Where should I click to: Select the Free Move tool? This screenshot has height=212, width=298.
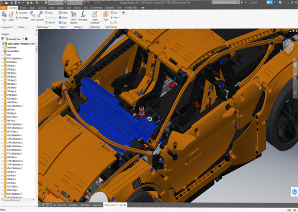pos(22,12)
